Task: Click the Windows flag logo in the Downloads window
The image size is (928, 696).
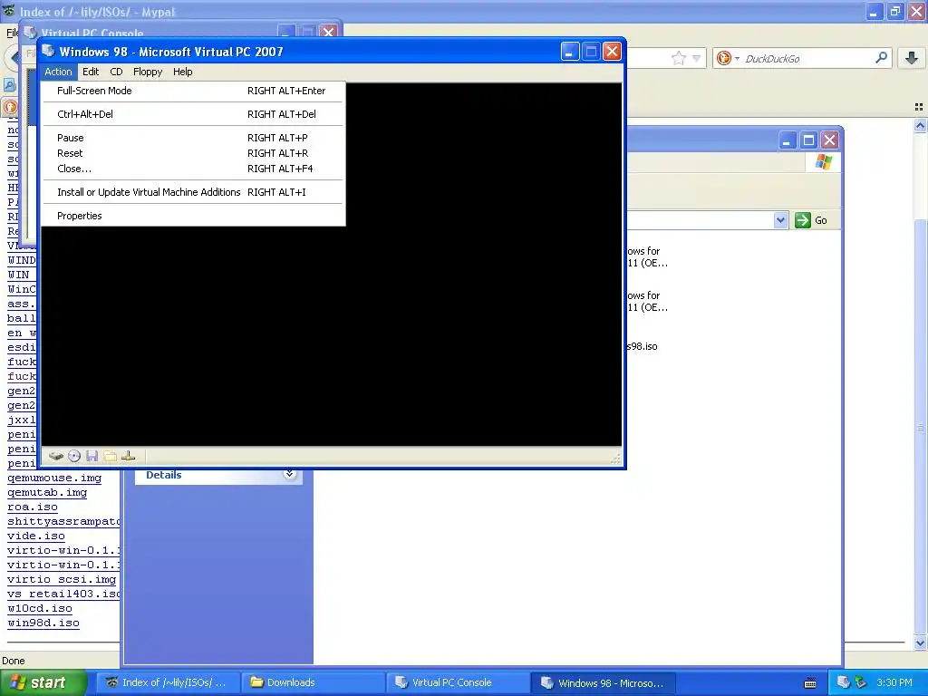Action: click(823, 162)
